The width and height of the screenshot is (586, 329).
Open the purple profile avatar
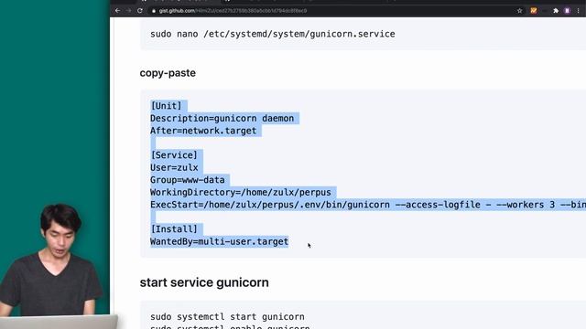tap(568, 11)
